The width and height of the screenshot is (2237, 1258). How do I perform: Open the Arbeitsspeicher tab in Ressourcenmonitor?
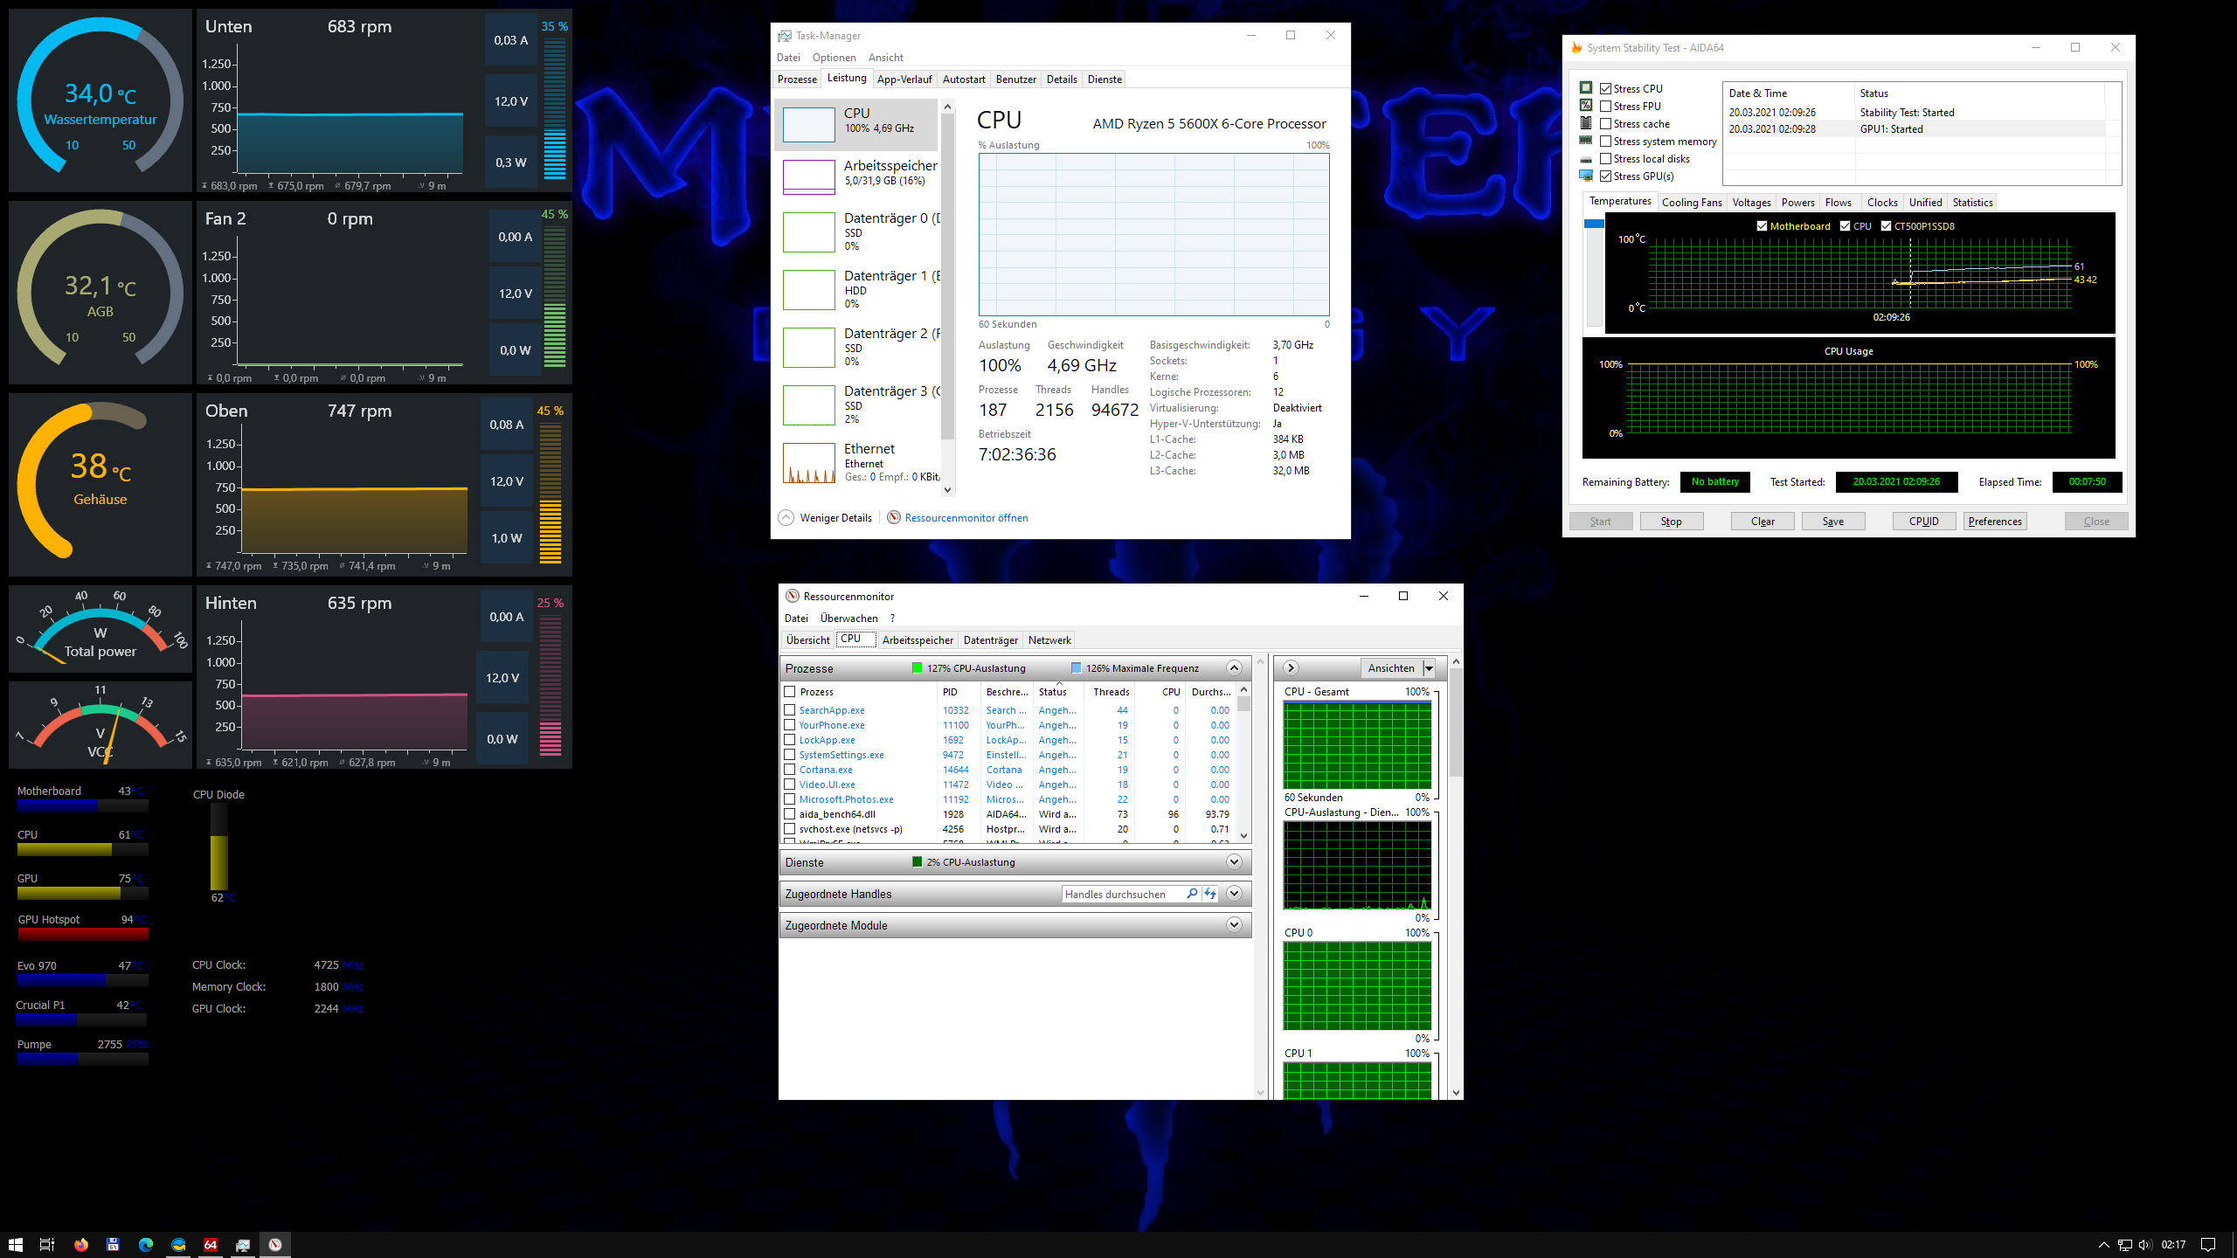coord(918,640)
